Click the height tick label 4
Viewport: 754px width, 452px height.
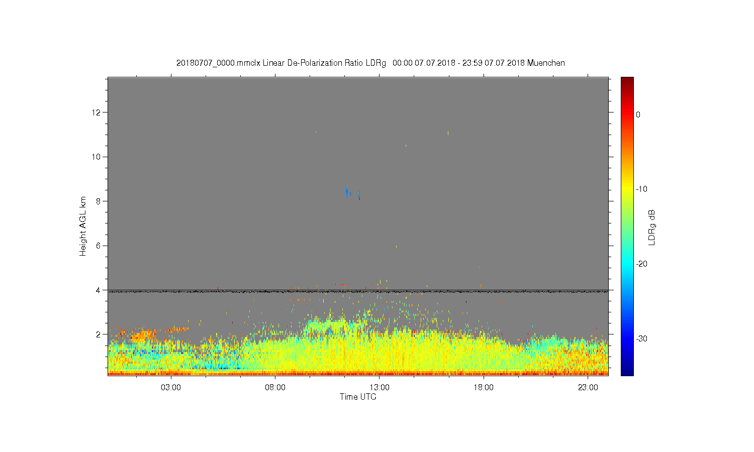99,290
